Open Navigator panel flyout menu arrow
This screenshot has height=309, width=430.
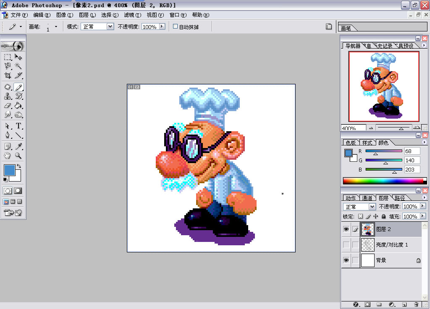click(x=424, y=45)
